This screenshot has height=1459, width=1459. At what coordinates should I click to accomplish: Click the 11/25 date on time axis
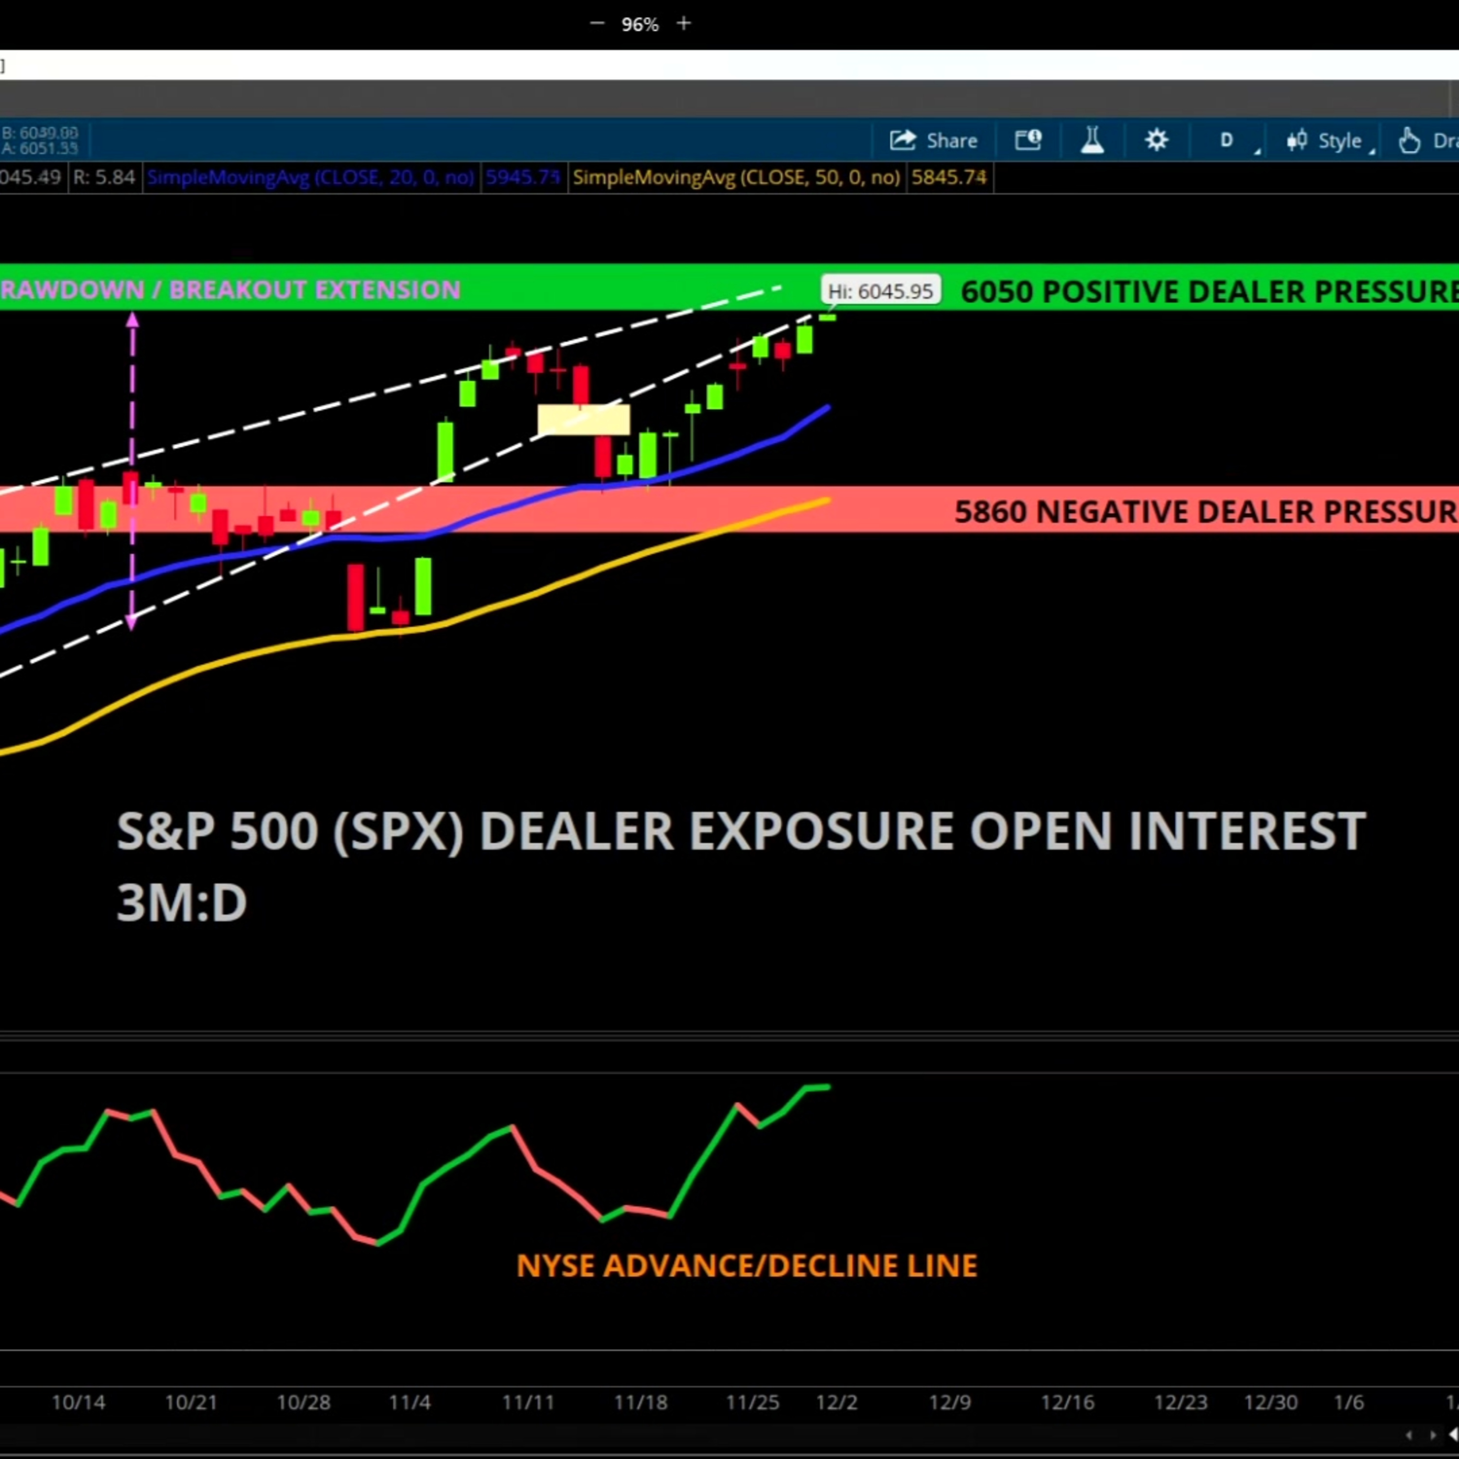coord(752,1403)
